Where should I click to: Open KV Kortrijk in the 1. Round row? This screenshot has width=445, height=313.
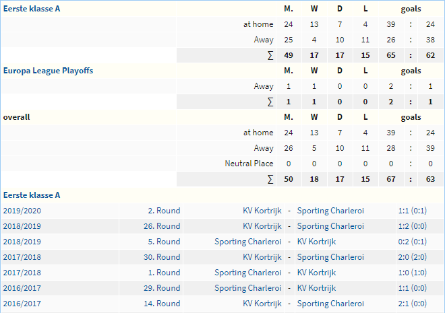point(316,273)
